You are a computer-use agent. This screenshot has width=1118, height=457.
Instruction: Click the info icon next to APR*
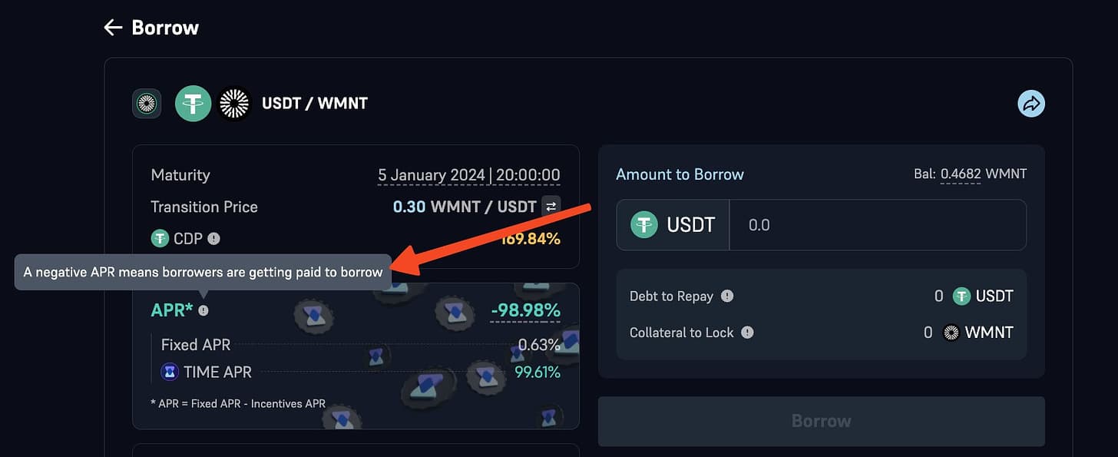coord(203,311)
